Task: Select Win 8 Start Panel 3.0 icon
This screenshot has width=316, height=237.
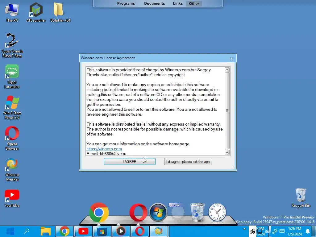Action: pyautogui.click(x=12, y=107)
